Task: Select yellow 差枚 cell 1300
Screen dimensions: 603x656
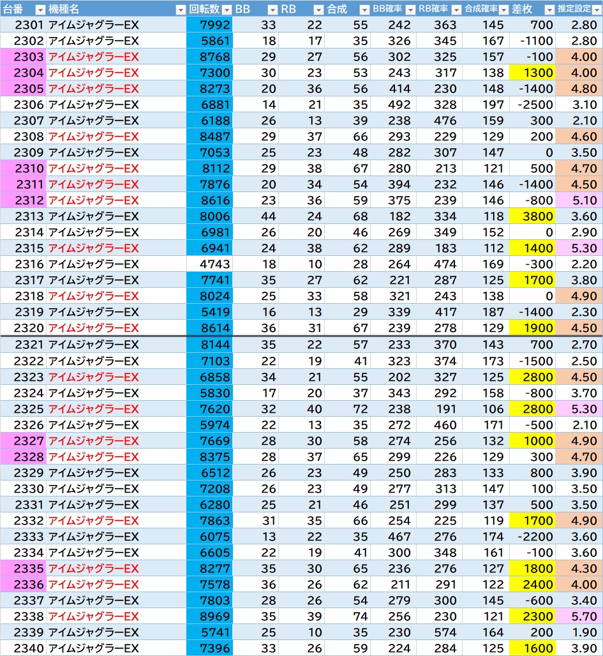Action: click(532, 73)
